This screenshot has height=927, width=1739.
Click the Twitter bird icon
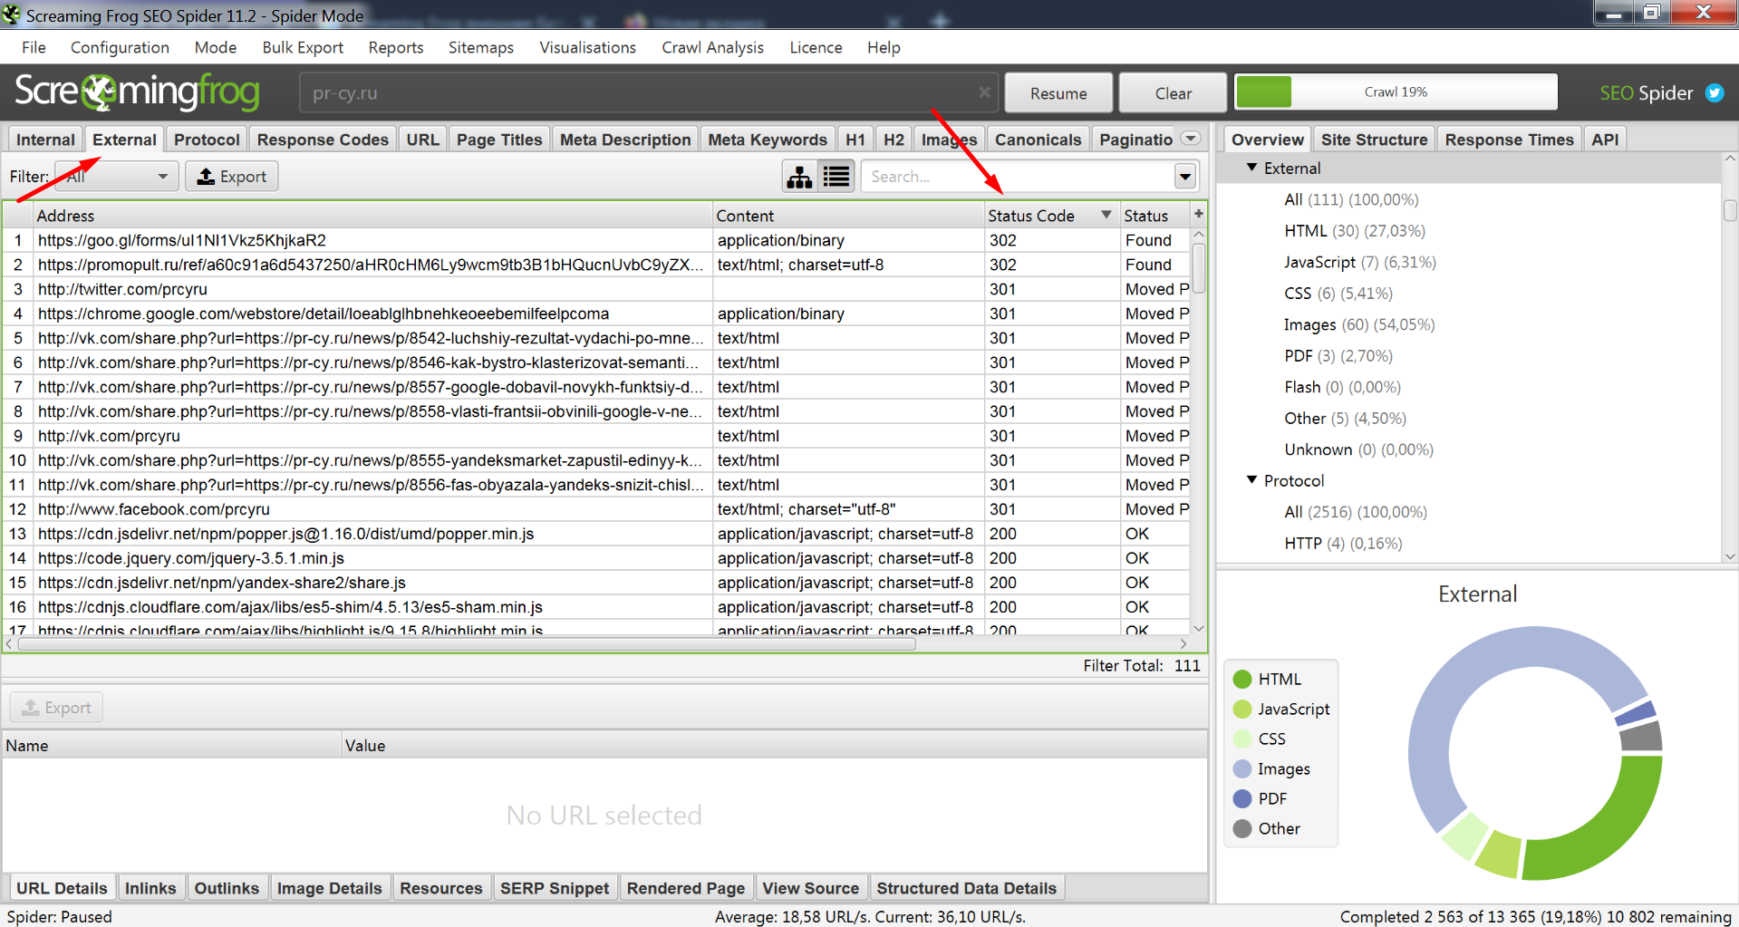pyautogui.click(x=1715, y=92)
